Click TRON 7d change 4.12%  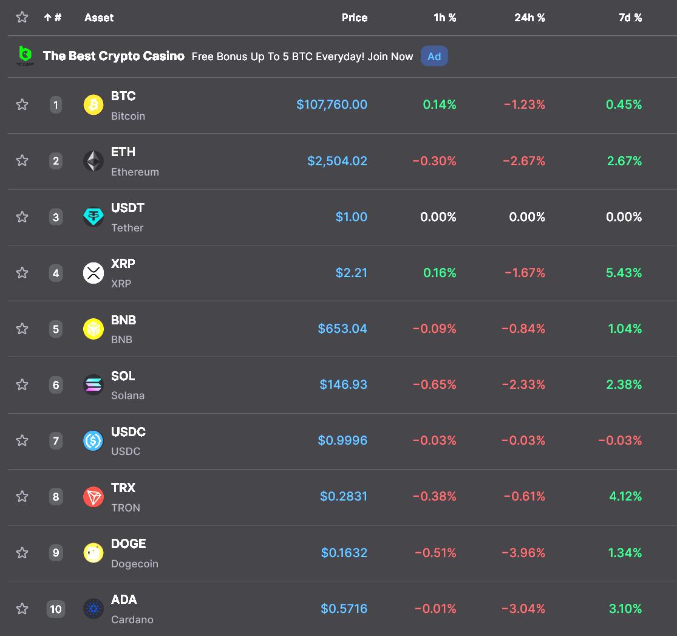point(625,496)
